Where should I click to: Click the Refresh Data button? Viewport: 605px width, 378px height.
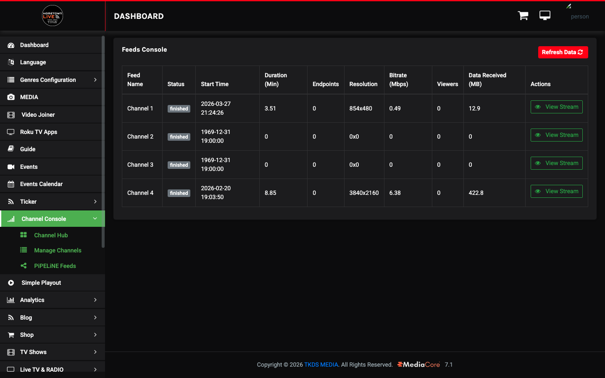pos(563,52)
